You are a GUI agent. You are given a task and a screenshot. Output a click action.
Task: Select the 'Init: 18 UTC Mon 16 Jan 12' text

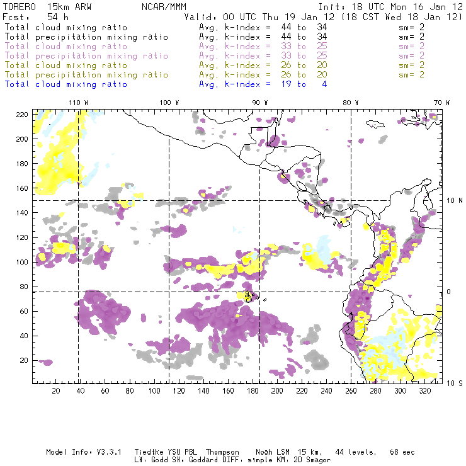point(390,7)
